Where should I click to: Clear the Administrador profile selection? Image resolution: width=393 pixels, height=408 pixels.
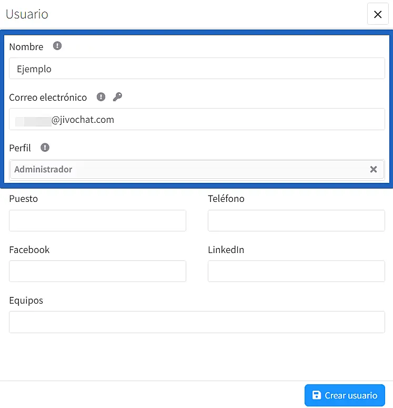(x=374, y=169)
